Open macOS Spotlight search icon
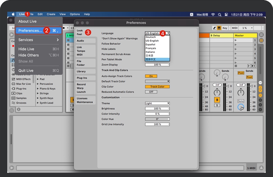 click(x=220, y=14)
